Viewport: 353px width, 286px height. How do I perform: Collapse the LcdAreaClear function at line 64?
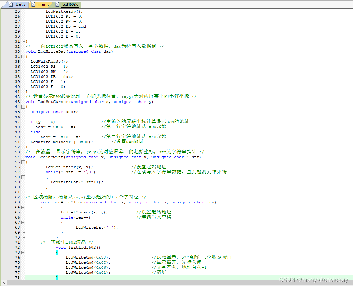[23, 208]
